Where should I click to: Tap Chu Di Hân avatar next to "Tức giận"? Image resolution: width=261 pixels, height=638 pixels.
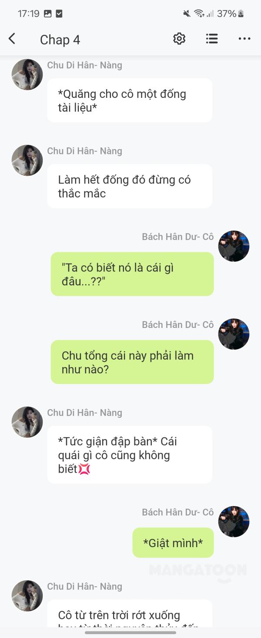(27, 422)
